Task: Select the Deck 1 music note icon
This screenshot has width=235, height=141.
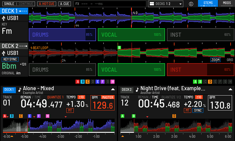Action: point(20,90)
